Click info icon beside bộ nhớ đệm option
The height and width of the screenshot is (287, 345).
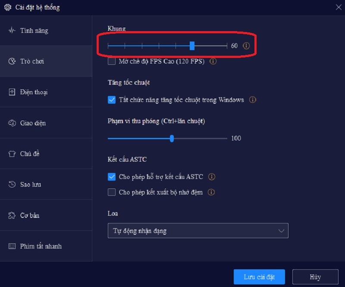click(x=211, y=192)
